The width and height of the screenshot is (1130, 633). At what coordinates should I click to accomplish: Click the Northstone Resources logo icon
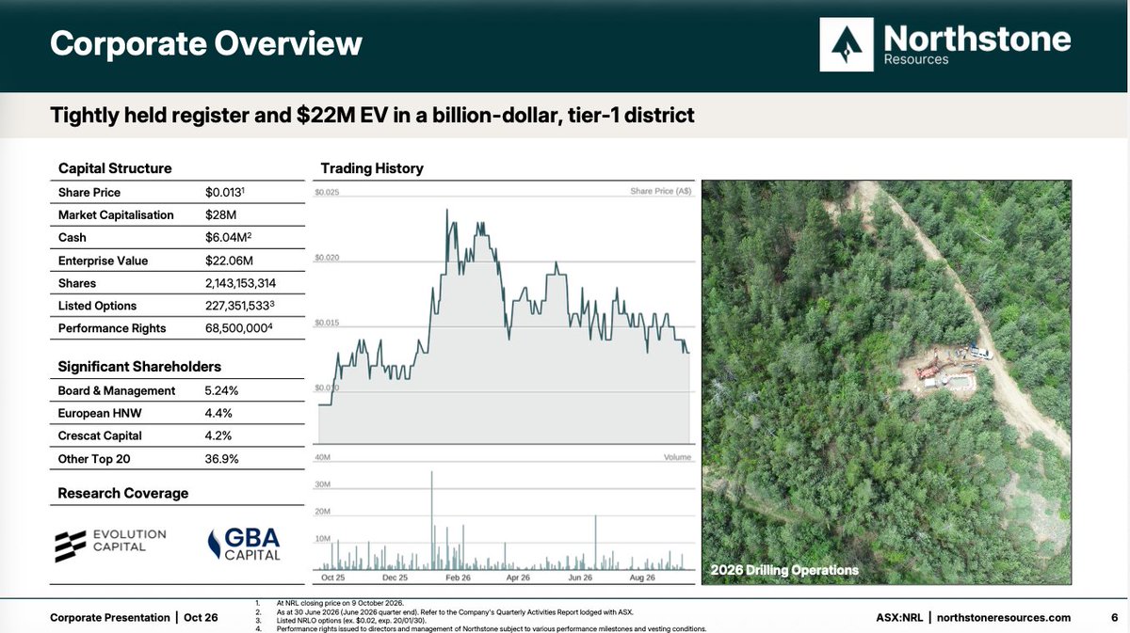click(847, 44)
